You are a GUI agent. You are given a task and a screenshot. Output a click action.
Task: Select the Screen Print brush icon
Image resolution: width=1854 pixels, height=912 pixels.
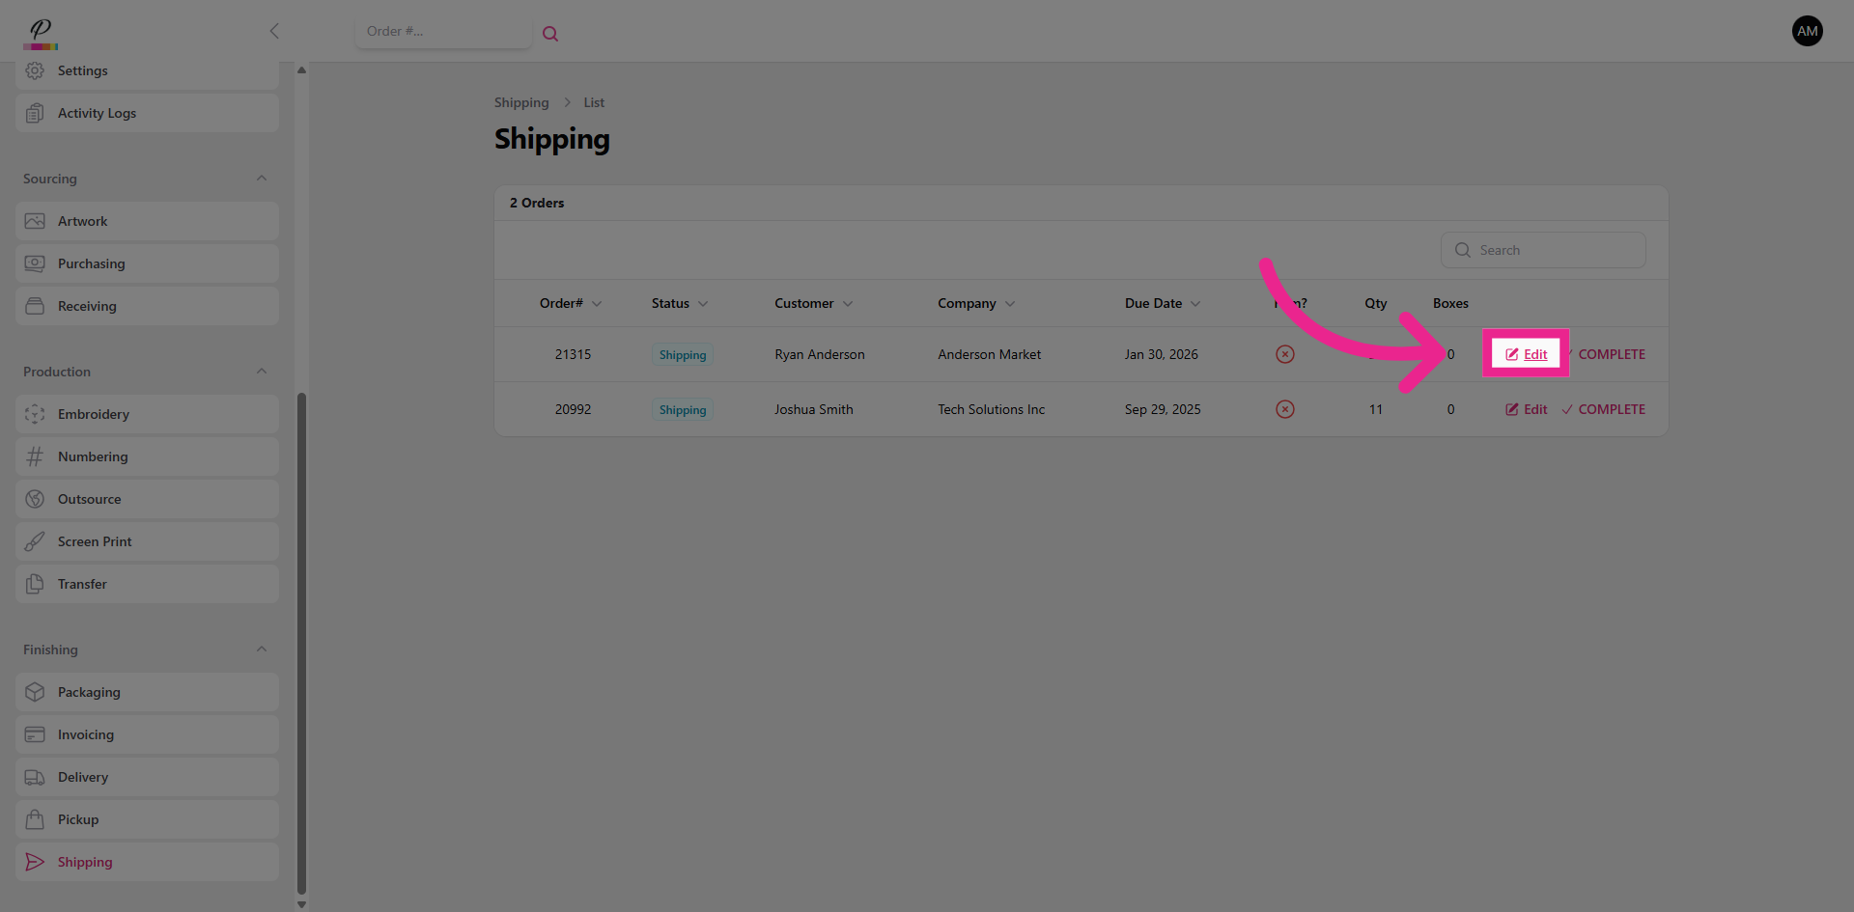point(35,540)
